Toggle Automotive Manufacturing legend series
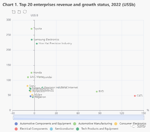Screen dimensions: 150x132 tap(92, 124)
